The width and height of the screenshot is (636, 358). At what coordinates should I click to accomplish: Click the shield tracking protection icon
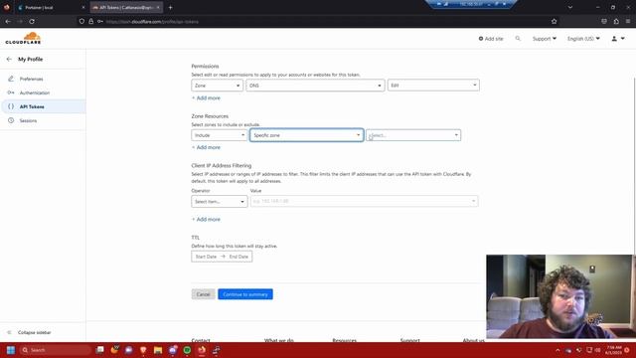(81, 22)
